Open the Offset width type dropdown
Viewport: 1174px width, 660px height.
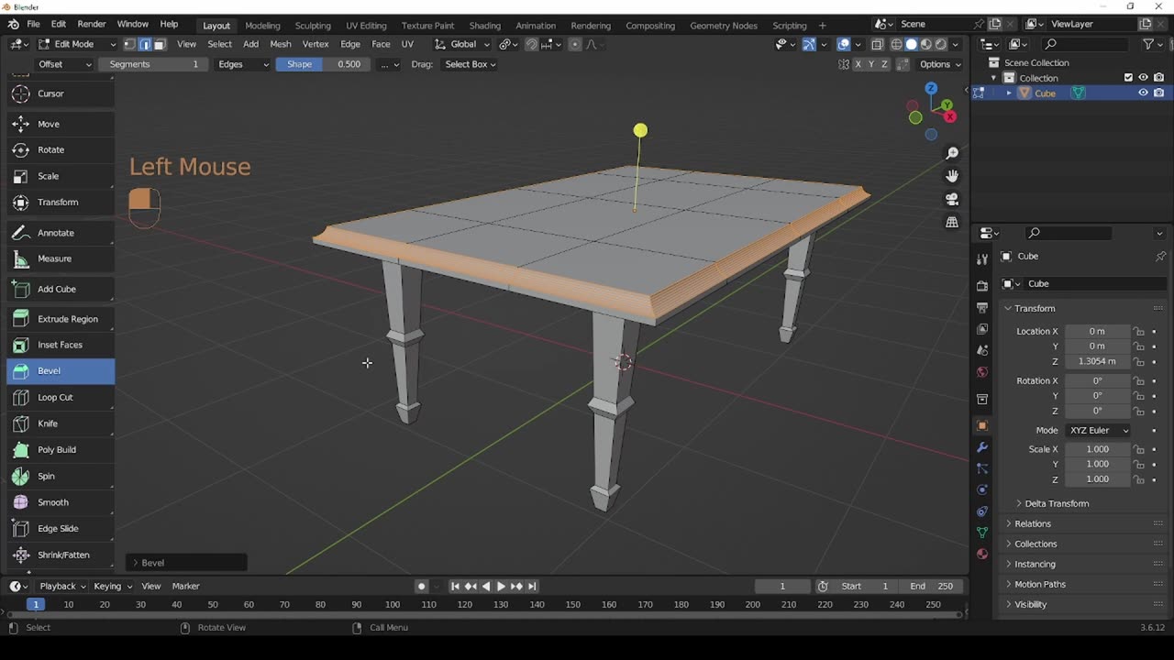click(x=62, y=64)
